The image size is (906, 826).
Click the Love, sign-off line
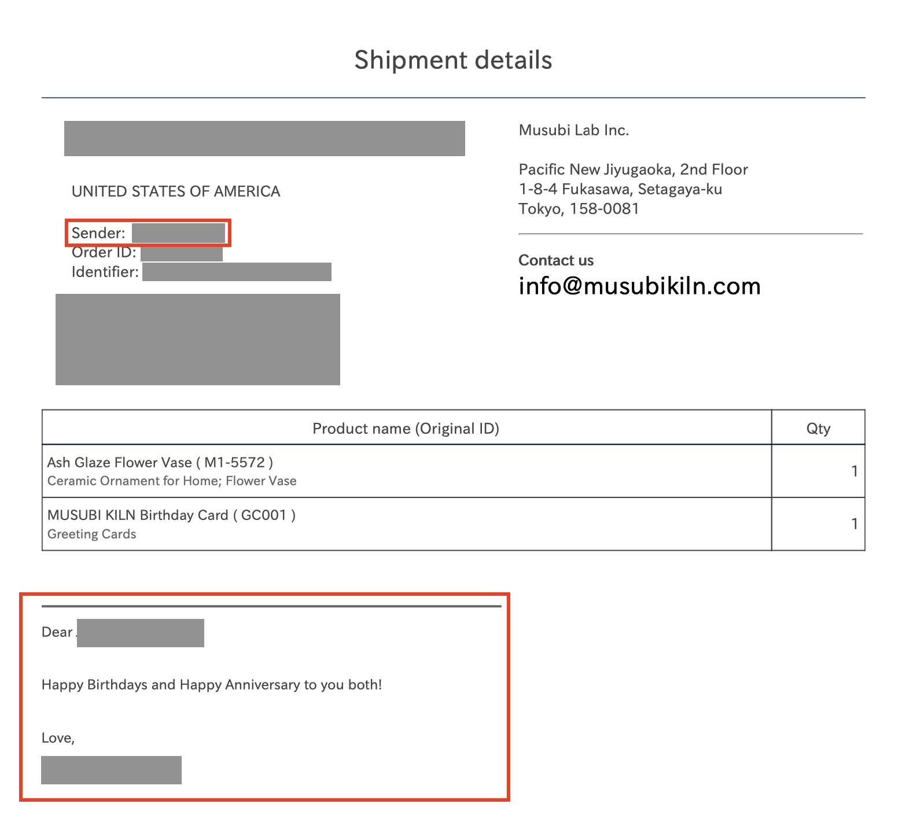coord(58,738)
